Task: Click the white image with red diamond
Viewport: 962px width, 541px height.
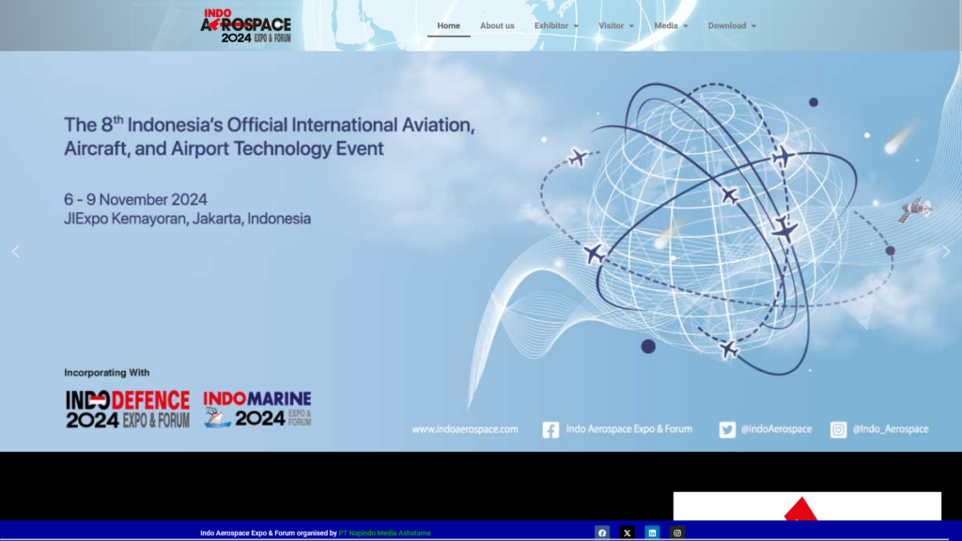Action: [x=807, y=506]
